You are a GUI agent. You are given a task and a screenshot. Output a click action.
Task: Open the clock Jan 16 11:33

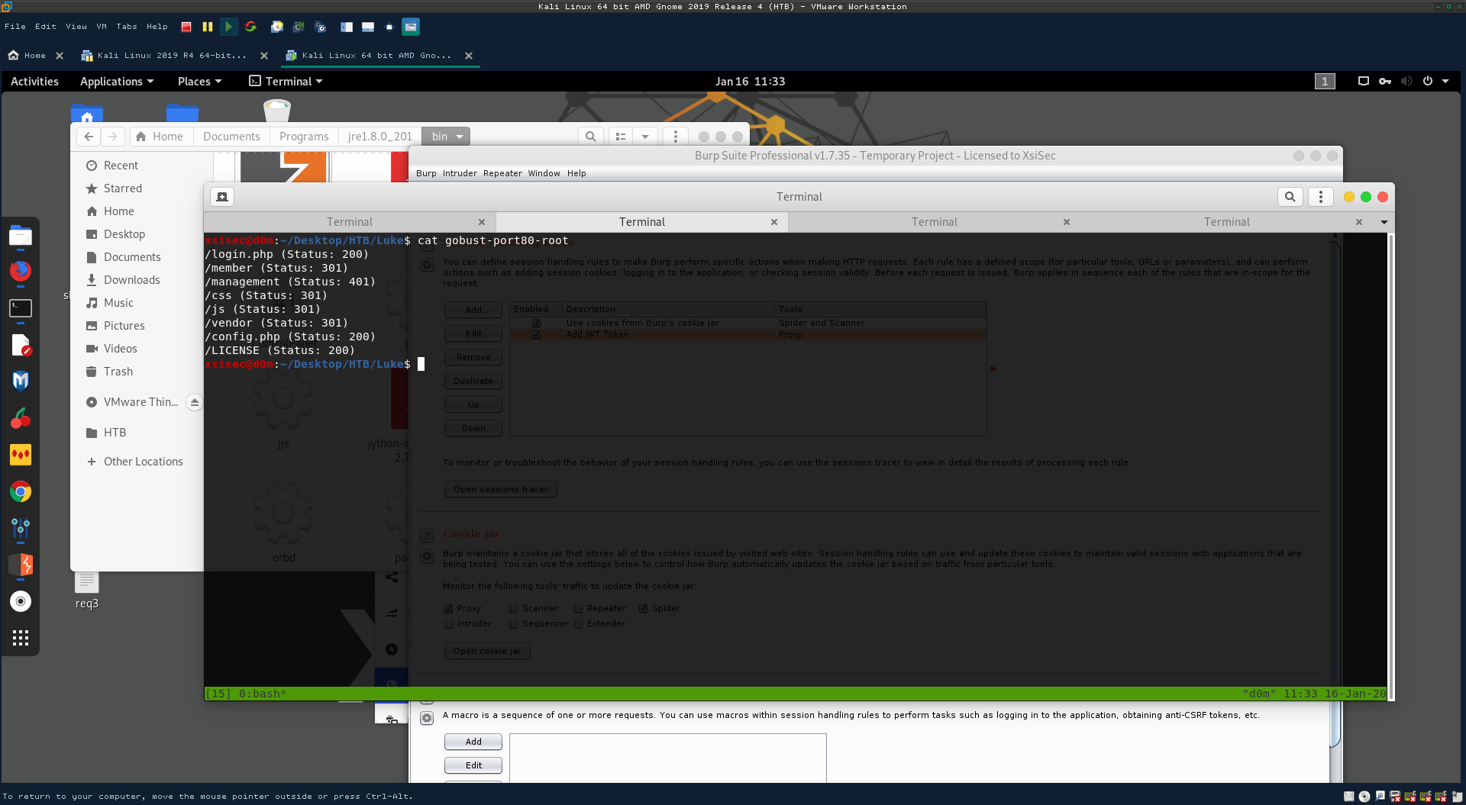[750, 81]
